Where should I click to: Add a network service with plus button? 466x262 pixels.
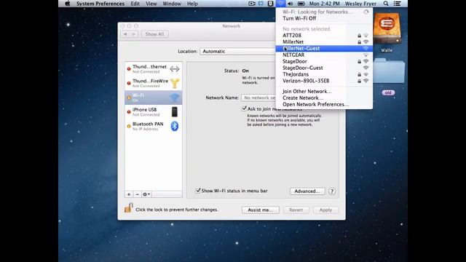point(129,194)
